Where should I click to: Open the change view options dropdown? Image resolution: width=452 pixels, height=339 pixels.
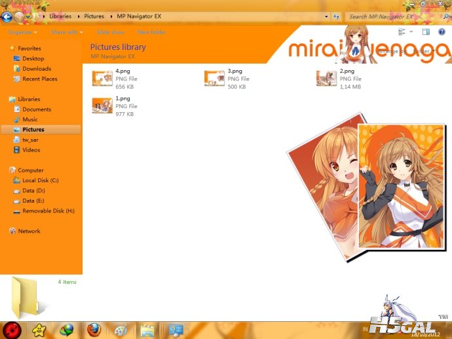[x=411, y=31]
